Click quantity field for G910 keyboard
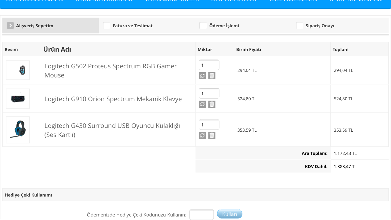The height and width of the screenshot is (220, 391). point(209,94)
